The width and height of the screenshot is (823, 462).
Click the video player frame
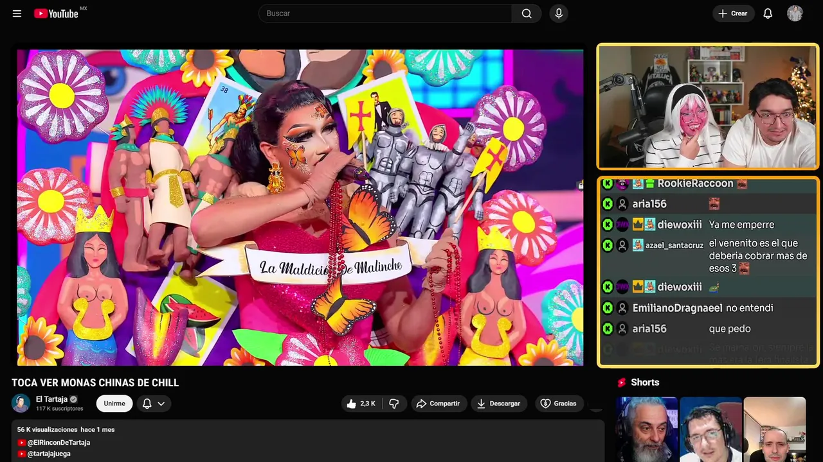[300, 207]
